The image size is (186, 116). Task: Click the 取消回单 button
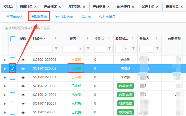pyautogui.click(x=39, y=17)
